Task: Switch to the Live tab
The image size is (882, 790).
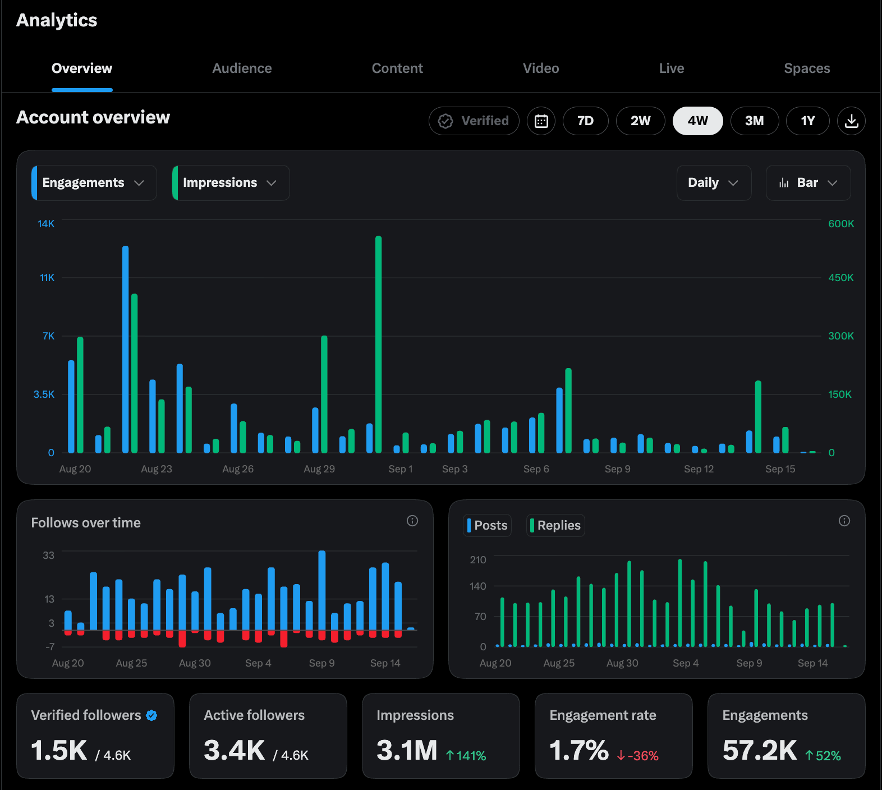Action: point(672,68)
